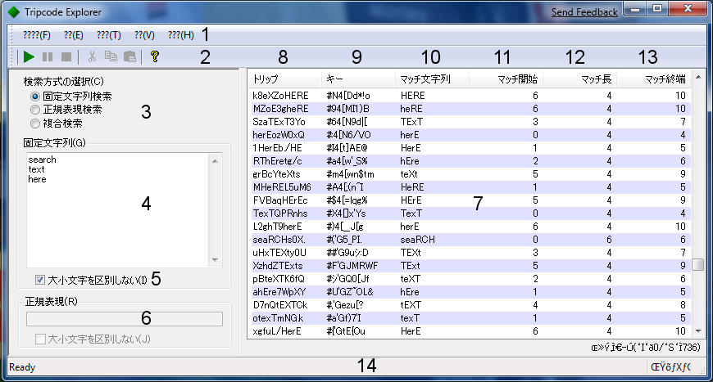713x382 pixels.
Task: Select the 正規表現検索 radio button
Action: coord(35,110)
